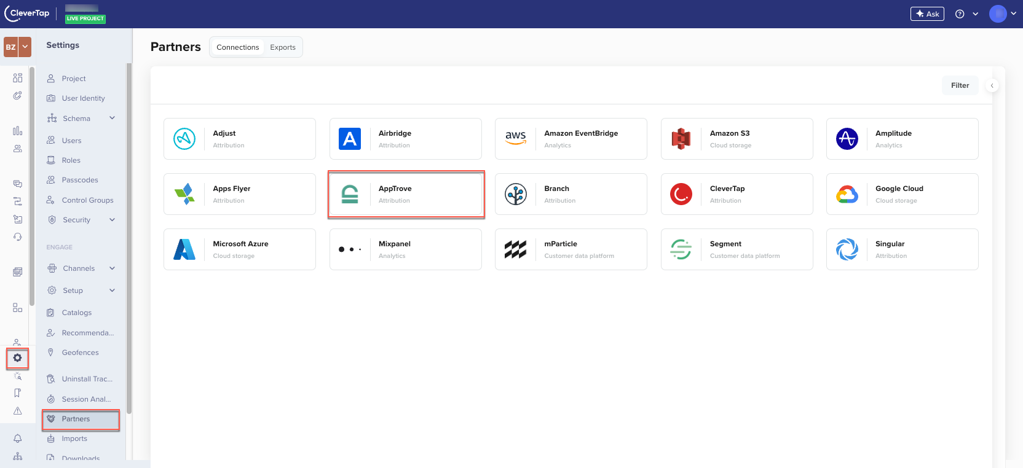Open the dashboards icon in left rail
Viewport: 1023px width, 468px height.
18,78
